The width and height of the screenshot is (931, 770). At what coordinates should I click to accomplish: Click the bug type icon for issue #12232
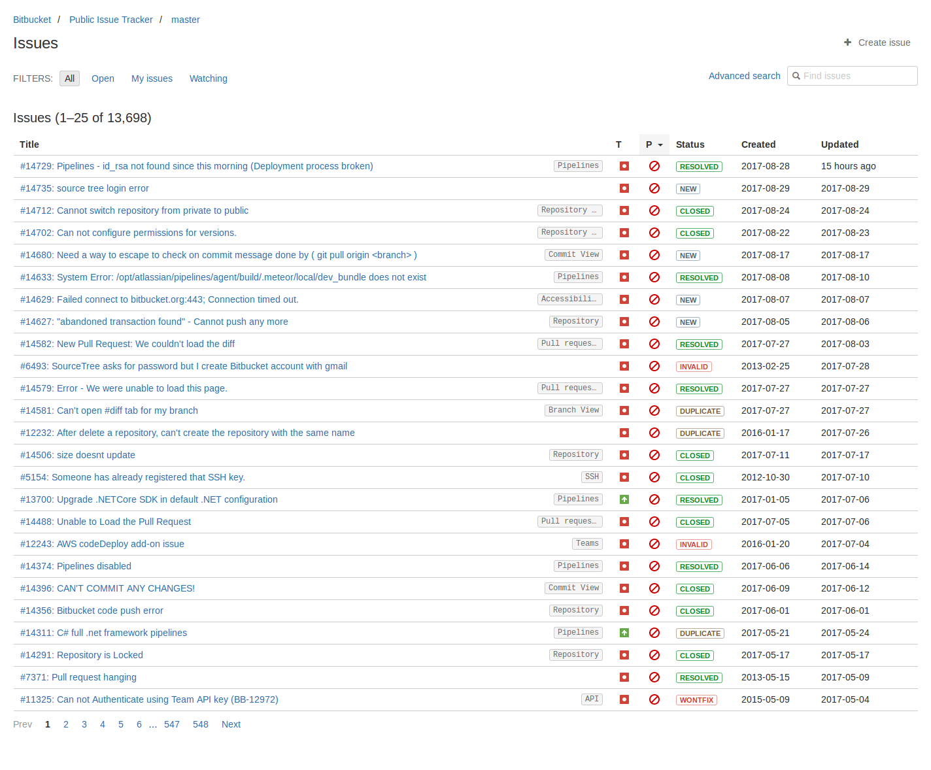pyautogui.click(x=624, y=433)
